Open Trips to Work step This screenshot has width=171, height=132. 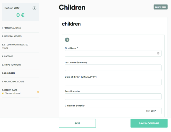(x=11, y=65)
